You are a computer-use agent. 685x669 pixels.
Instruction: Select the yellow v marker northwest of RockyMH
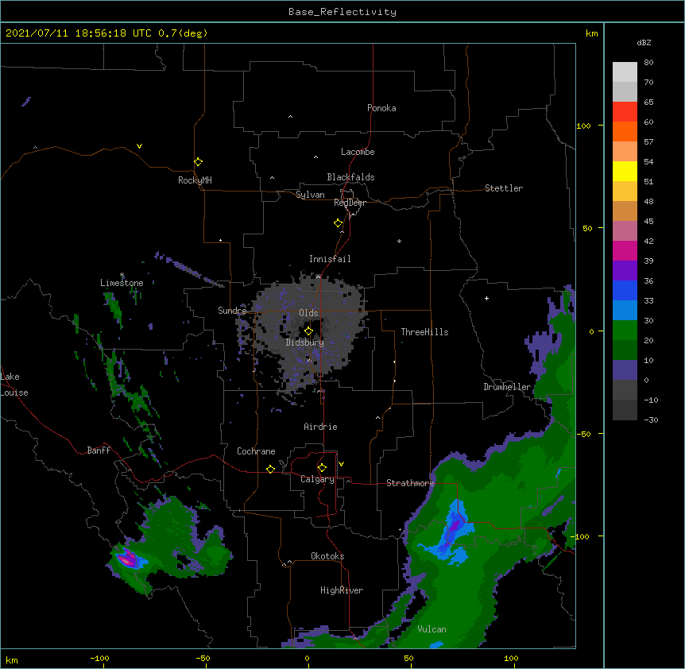click(x=139, y=146)
